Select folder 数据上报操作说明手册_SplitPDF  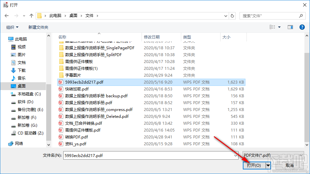[93, 55]
